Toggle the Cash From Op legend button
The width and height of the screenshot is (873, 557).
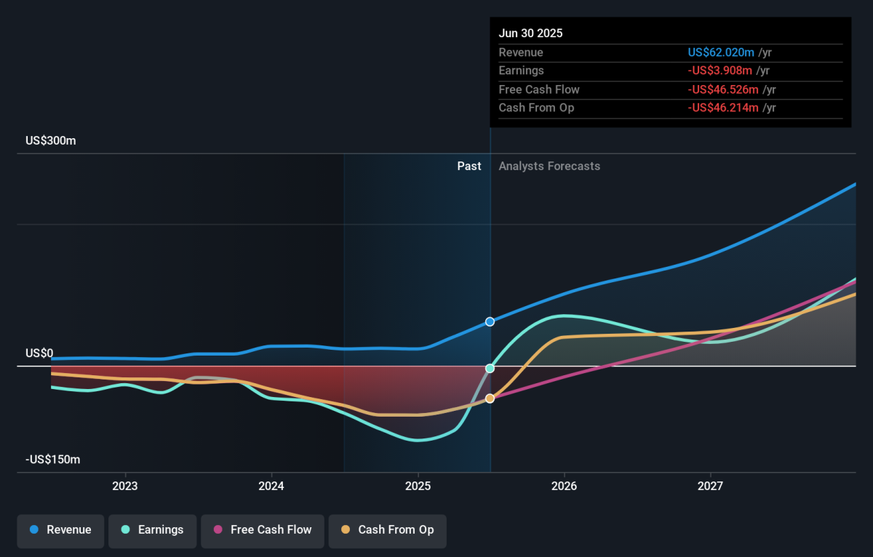coord(387,530)
